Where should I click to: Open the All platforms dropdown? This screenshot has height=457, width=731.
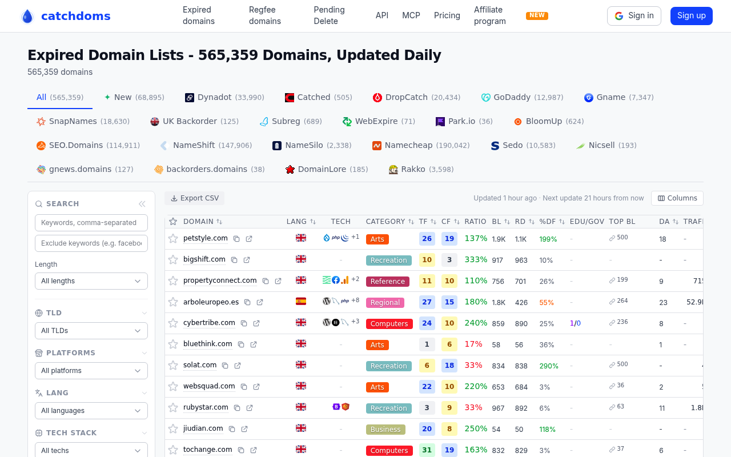91,371
